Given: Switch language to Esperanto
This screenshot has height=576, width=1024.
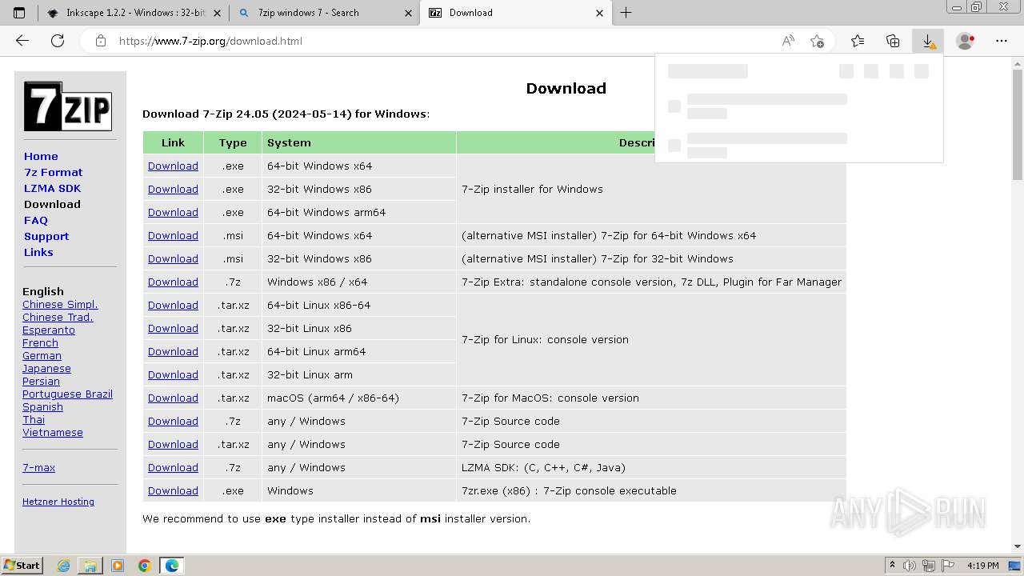Looking at the screenshot, I should tap(49, 330).
